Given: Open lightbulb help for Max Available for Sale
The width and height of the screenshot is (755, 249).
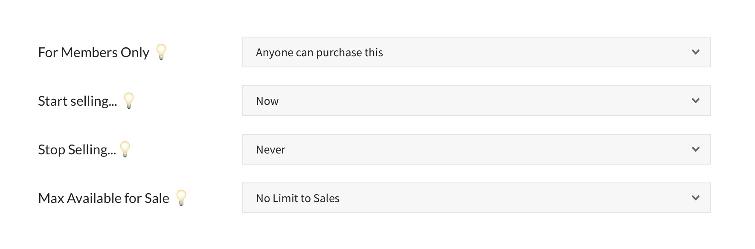Looking at the screenshot, I should tap(181, 198).
